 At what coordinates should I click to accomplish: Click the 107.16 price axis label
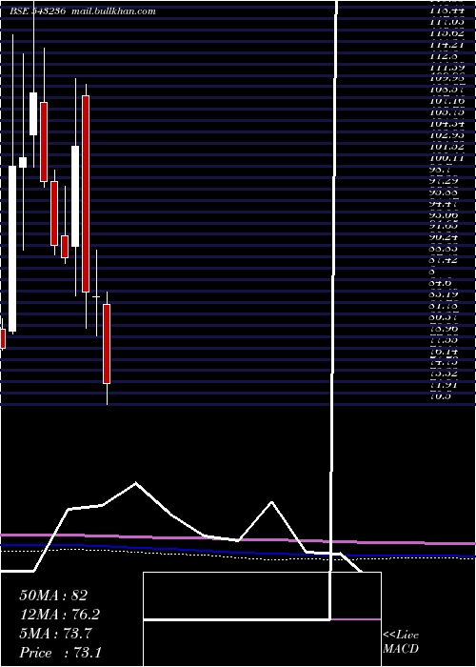(x=446, y=101)
